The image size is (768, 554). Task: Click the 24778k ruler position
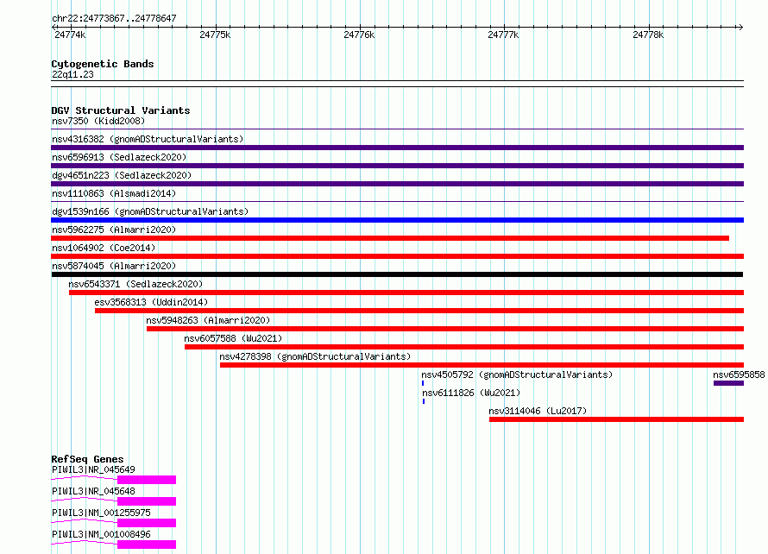pyautogui.click(x=648, y=35)
